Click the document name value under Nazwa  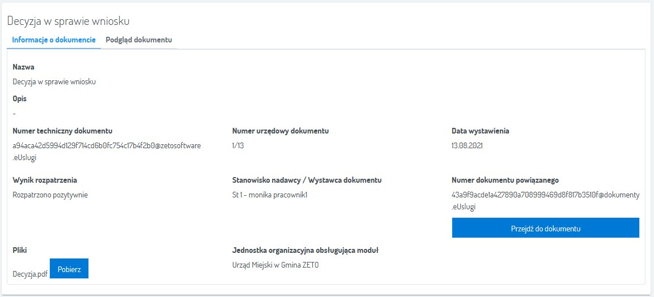point(54,81)
